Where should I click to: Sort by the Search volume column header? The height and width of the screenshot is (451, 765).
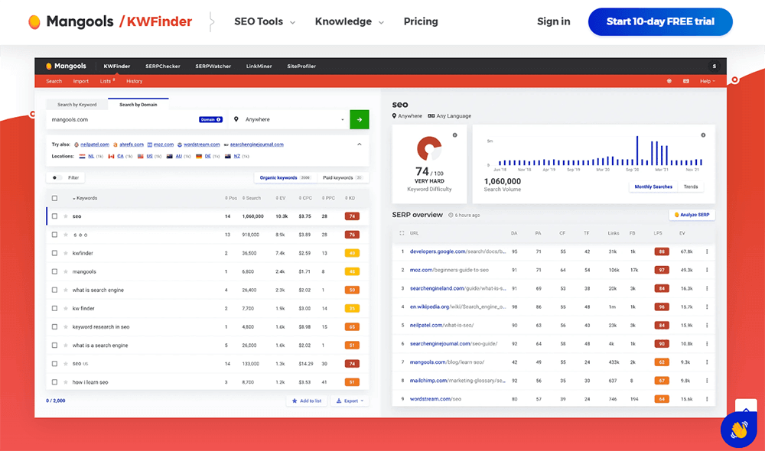(x=252, y=198)
